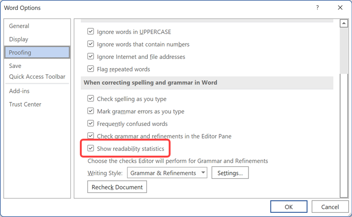Select the General category
The width and height of the screenshot is (352, 217).
pos(19,26)
